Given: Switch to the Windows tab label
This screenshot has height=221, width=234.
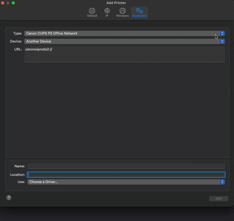Looking at the screenshot, I should [x=122, y=16].
